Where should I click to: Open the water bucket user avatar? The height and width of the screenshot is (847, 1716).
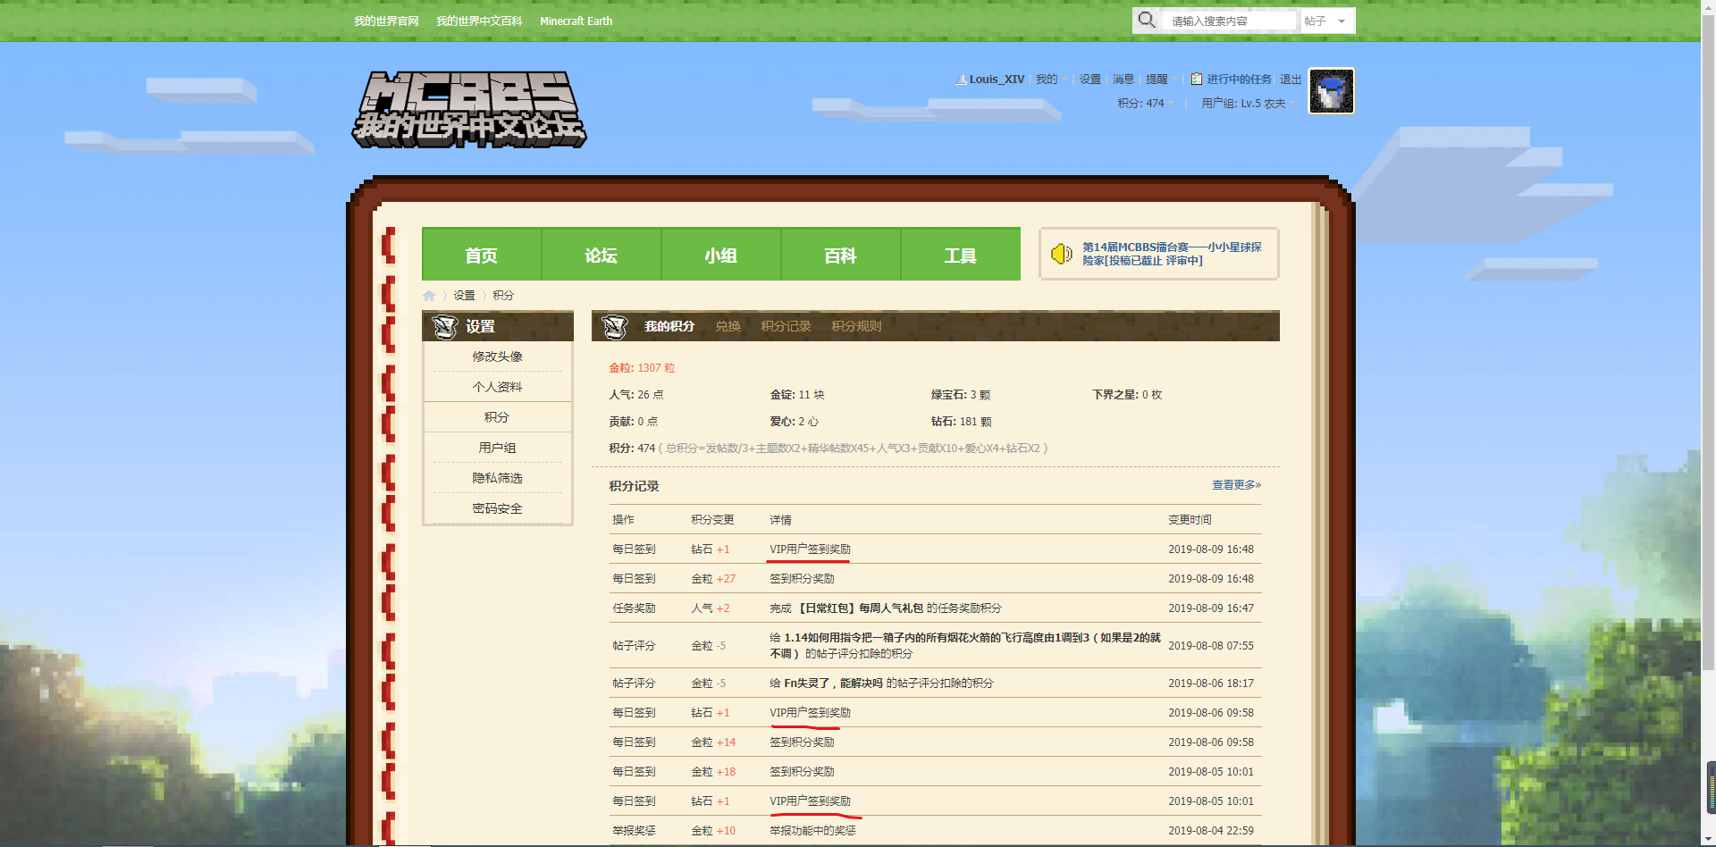[x=1331, y=91]
